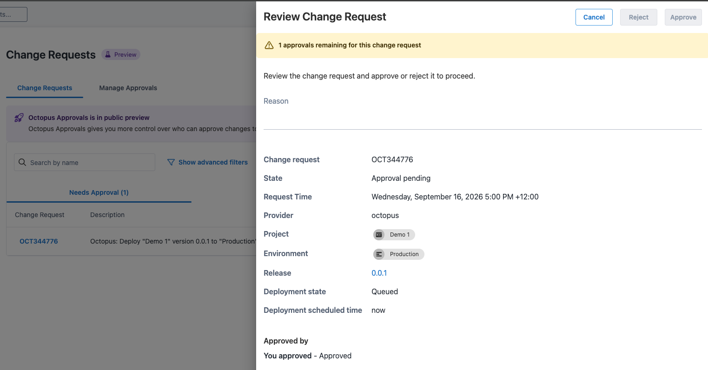Click the Demo 1 project chip
This screenshot has width=708, height=370.
click(394, 235)
